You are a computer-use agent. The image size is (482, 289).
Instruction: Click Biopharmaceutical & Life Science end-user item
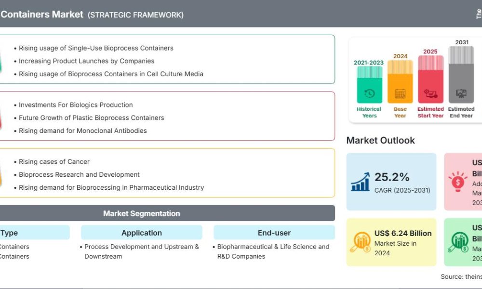[x=273, y=247]
